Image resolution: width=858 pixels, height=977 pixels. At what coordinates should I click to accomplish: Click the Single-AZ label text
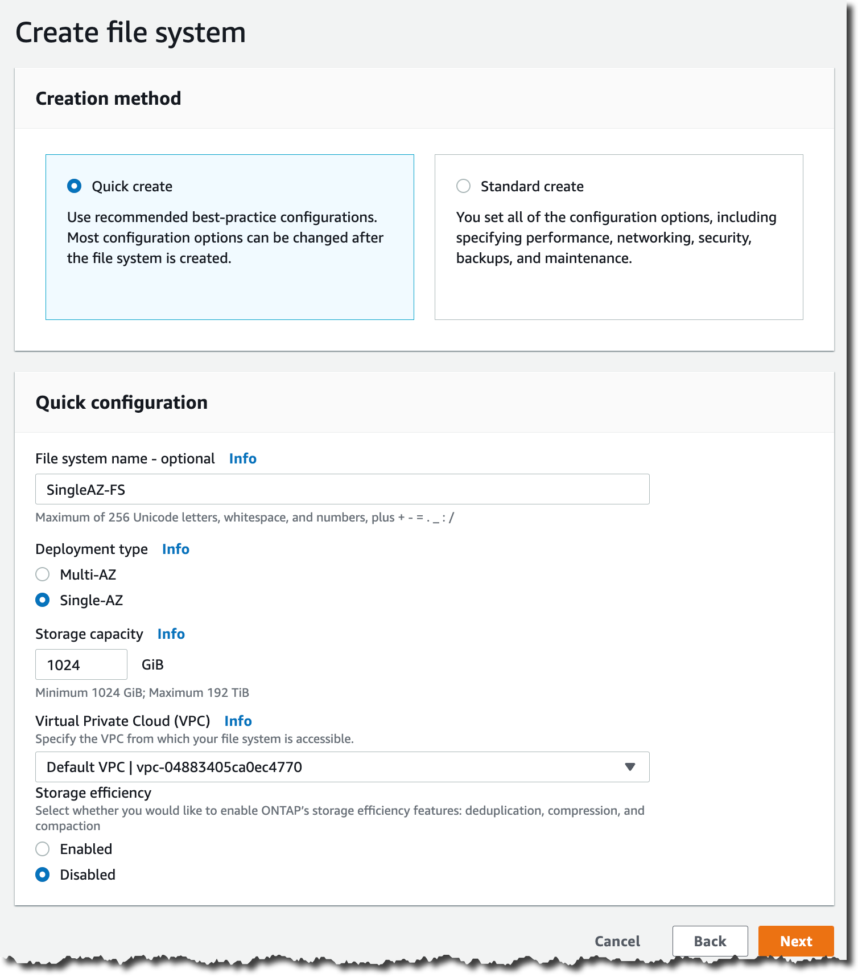coord(92,600)
